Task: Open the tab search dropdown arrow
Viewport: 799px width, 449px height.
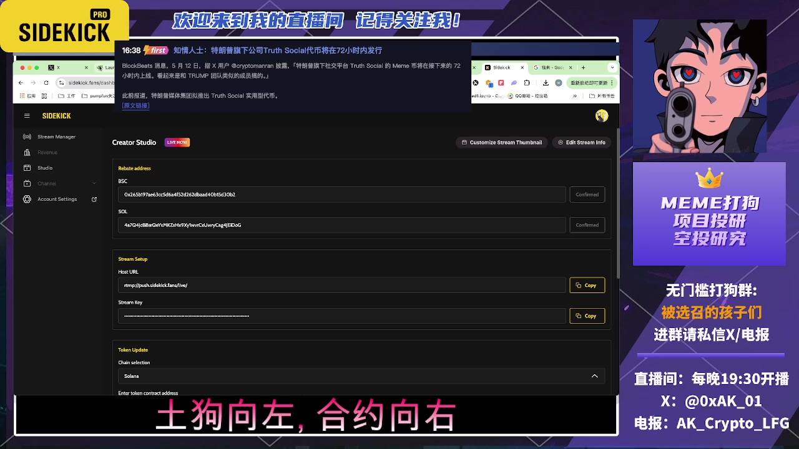Action: click(x=612, y=67)
